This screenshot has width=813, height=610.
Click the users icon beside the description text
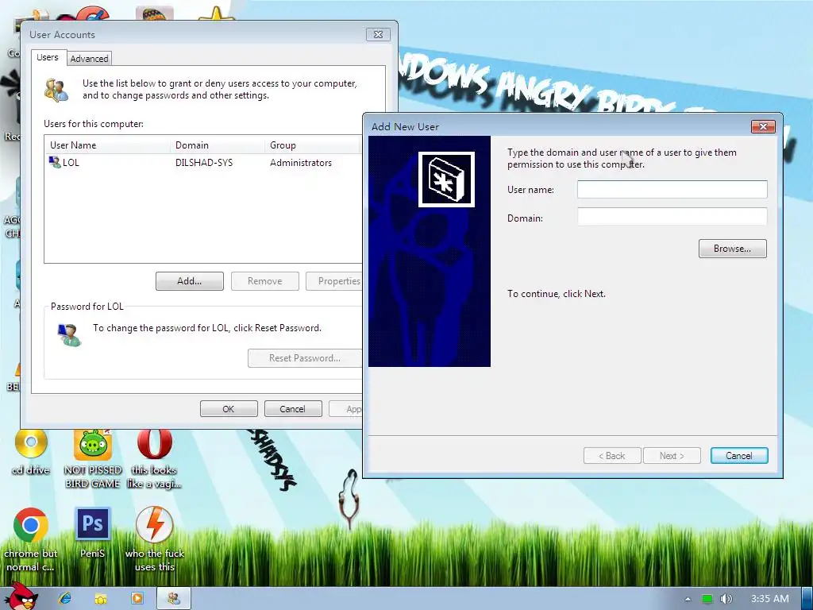click(x=56, y=90)
